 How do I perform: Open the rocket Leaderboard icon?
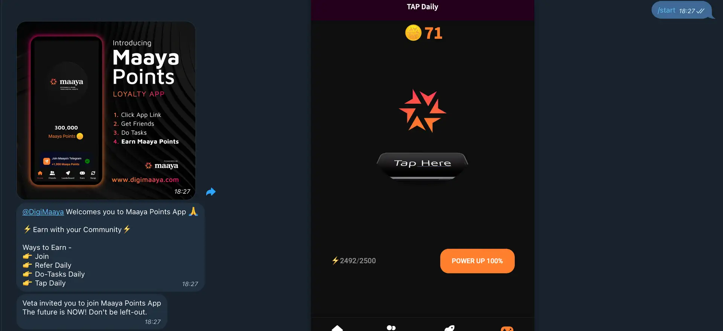pos(450,328)
